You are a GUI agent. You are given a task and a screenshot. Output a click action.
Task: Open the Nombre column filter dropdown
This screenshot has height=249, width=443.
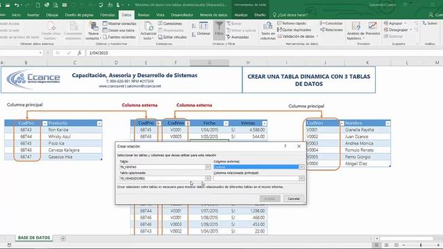coord(388,123)
